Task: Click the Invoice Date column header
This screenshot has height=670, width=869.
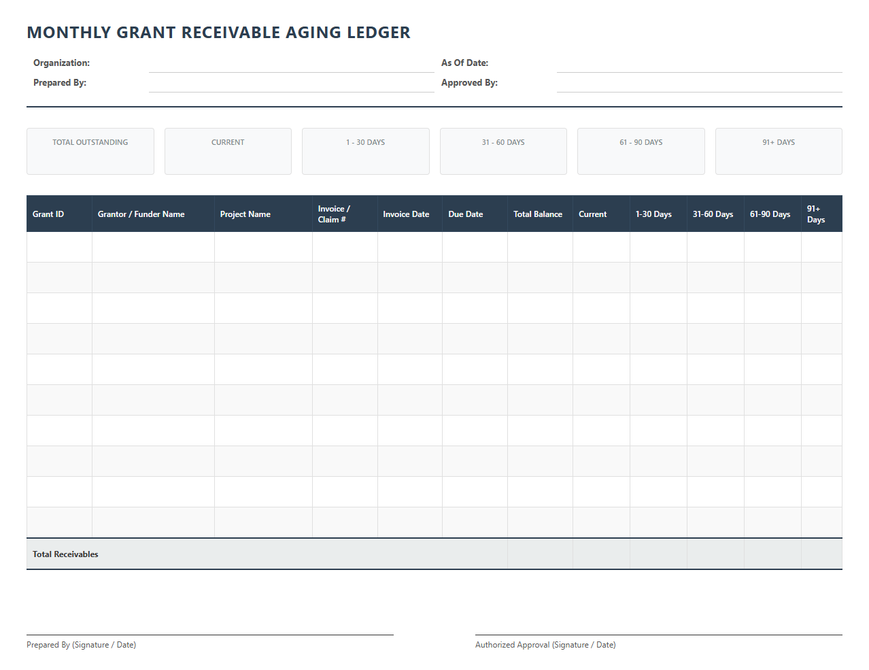Action: tap(410, 214)
